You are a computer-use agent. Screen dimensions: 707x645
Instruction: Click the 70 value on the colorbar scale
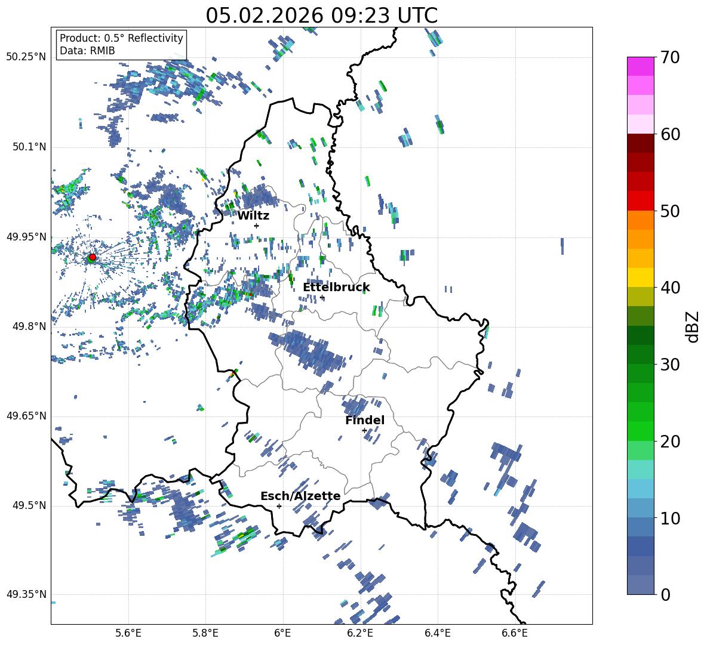point(670,58)
